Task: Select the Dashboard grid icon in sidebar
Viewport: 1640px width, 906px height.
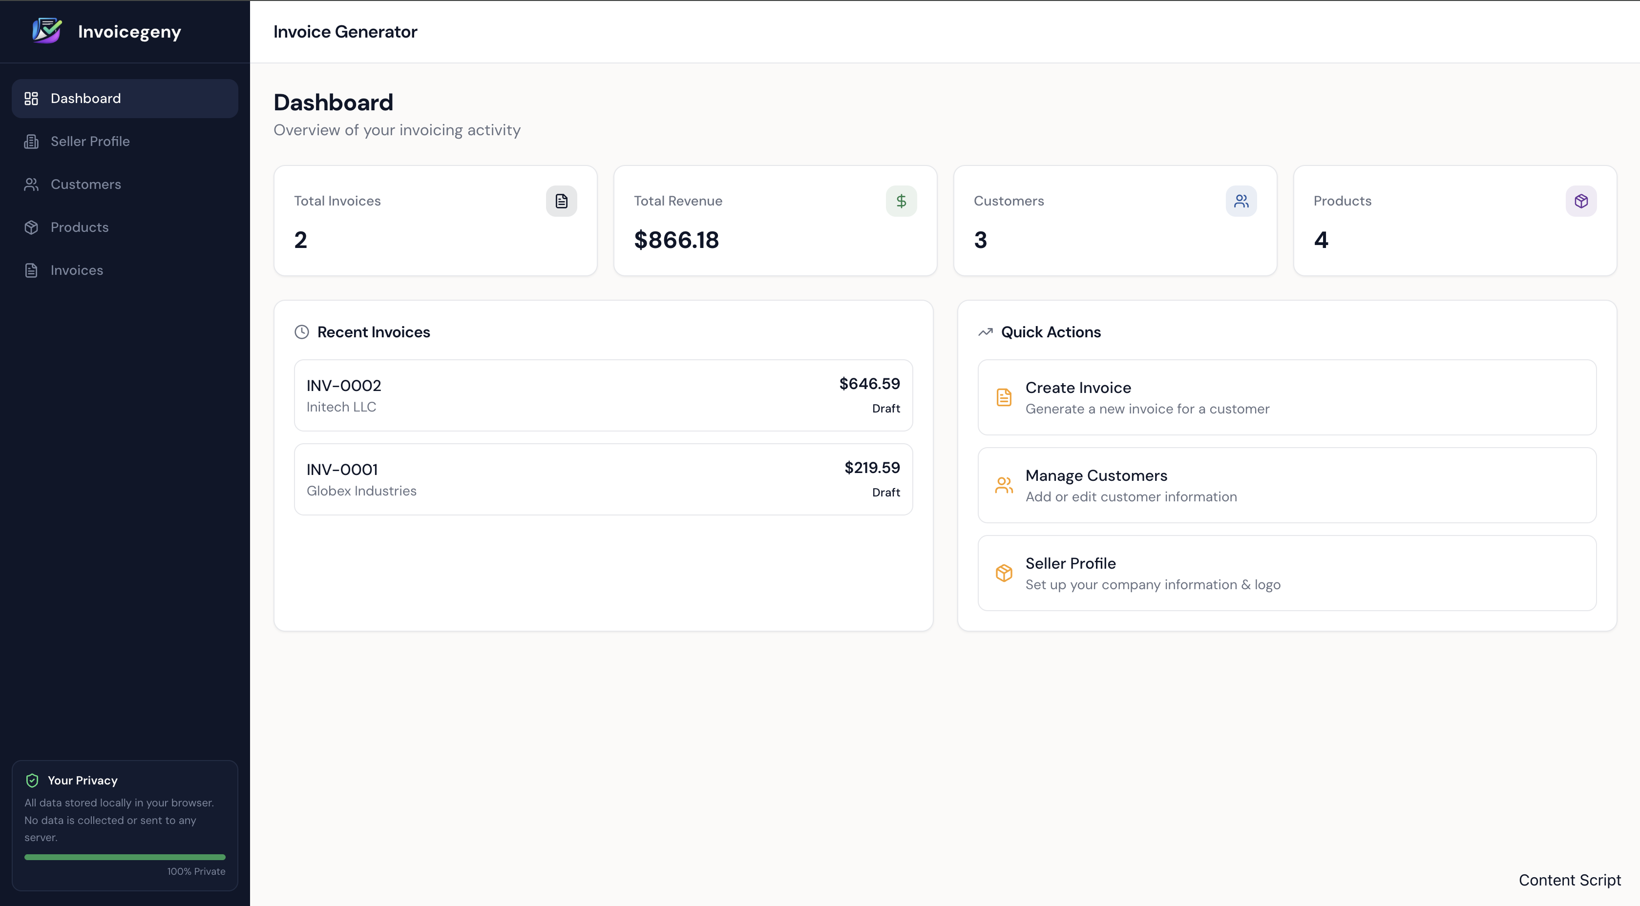Action: (x=31, y=98)
